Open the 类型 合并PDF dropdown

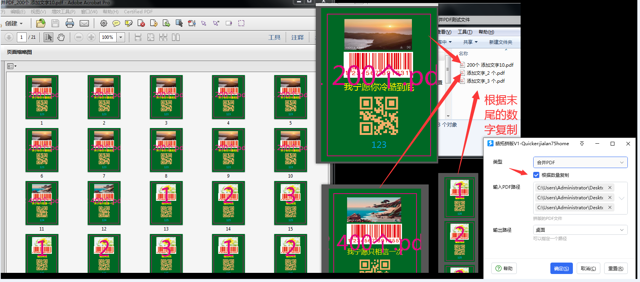[x=580, y=162]
